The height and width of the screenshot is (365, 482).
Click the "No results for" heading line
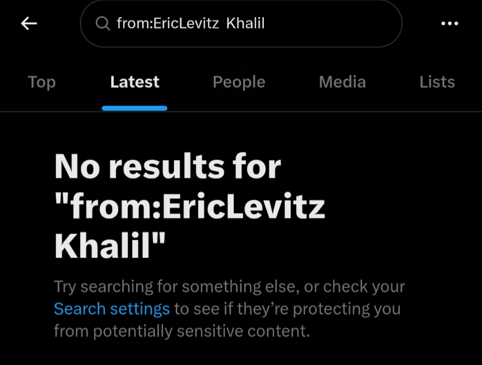pos(167,166)
